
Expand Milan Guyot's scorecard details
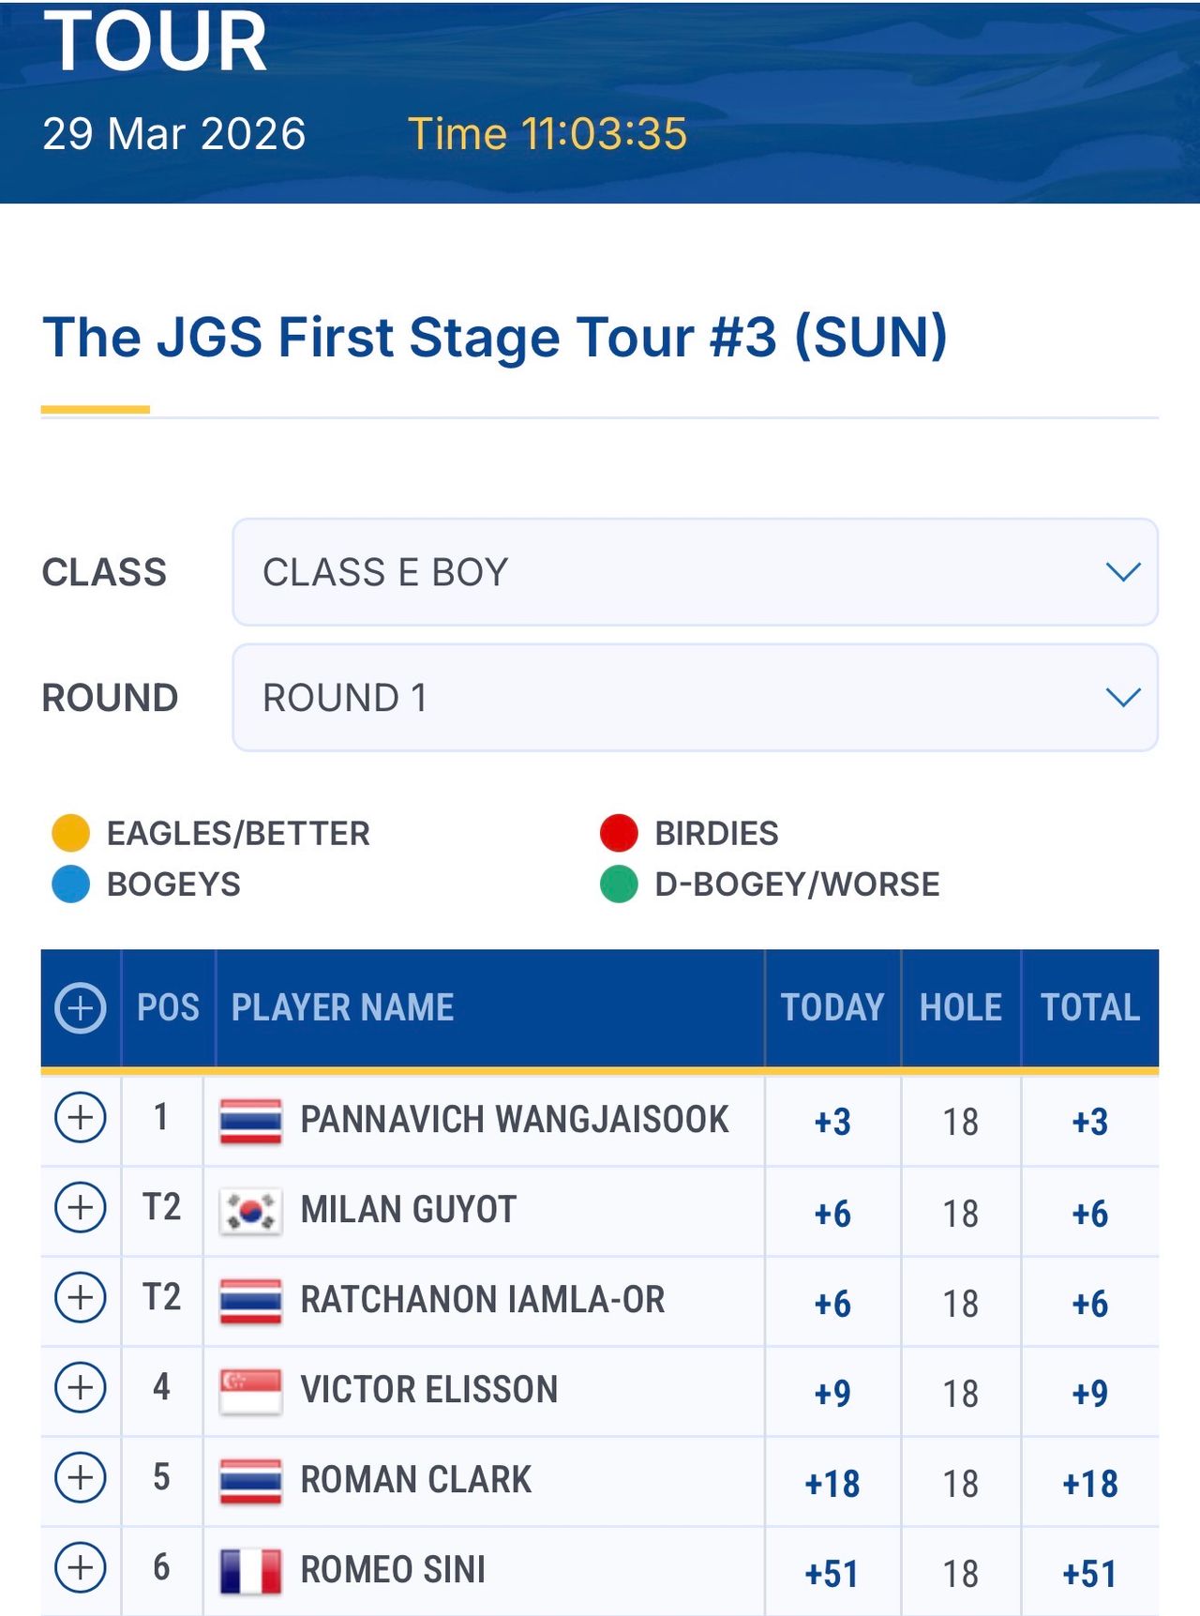tap(81, 1207)
